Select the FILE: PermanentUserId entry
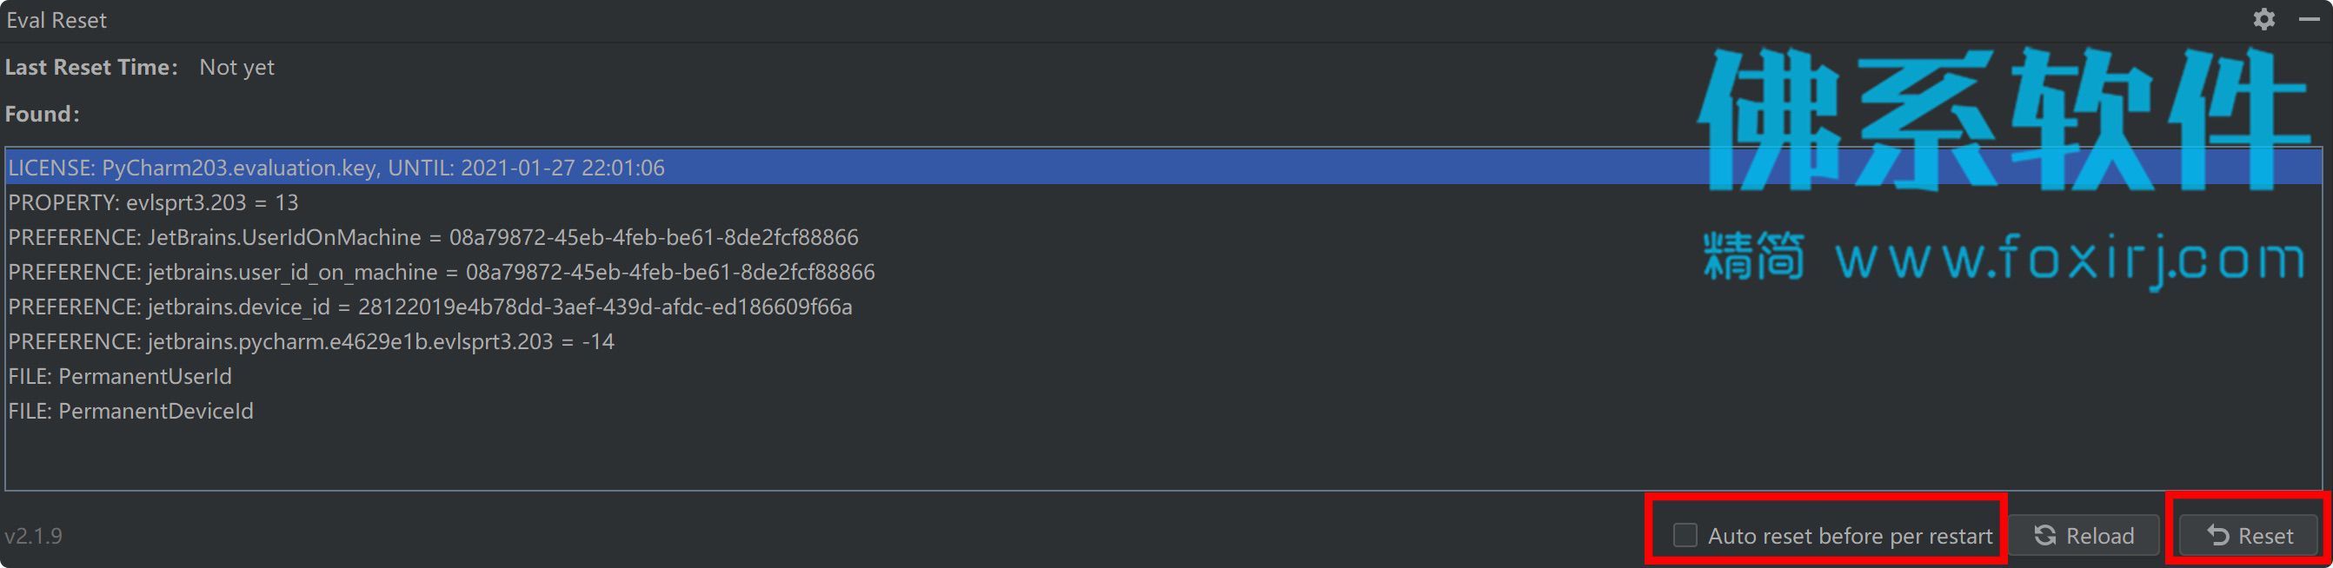 1164,376
